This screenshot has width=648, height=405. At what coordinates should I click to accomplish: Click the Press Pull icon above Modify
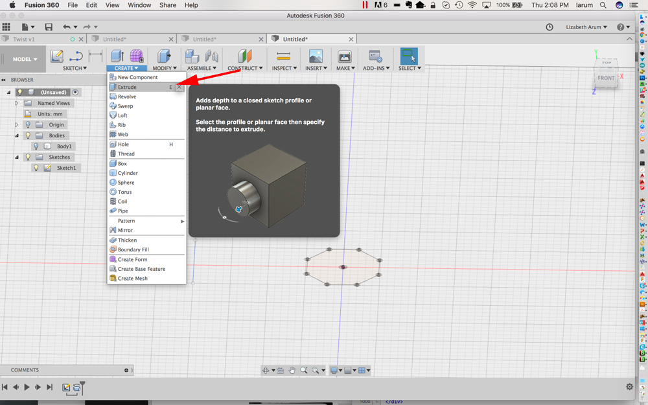pyautogui.click(x=165, y=56)
